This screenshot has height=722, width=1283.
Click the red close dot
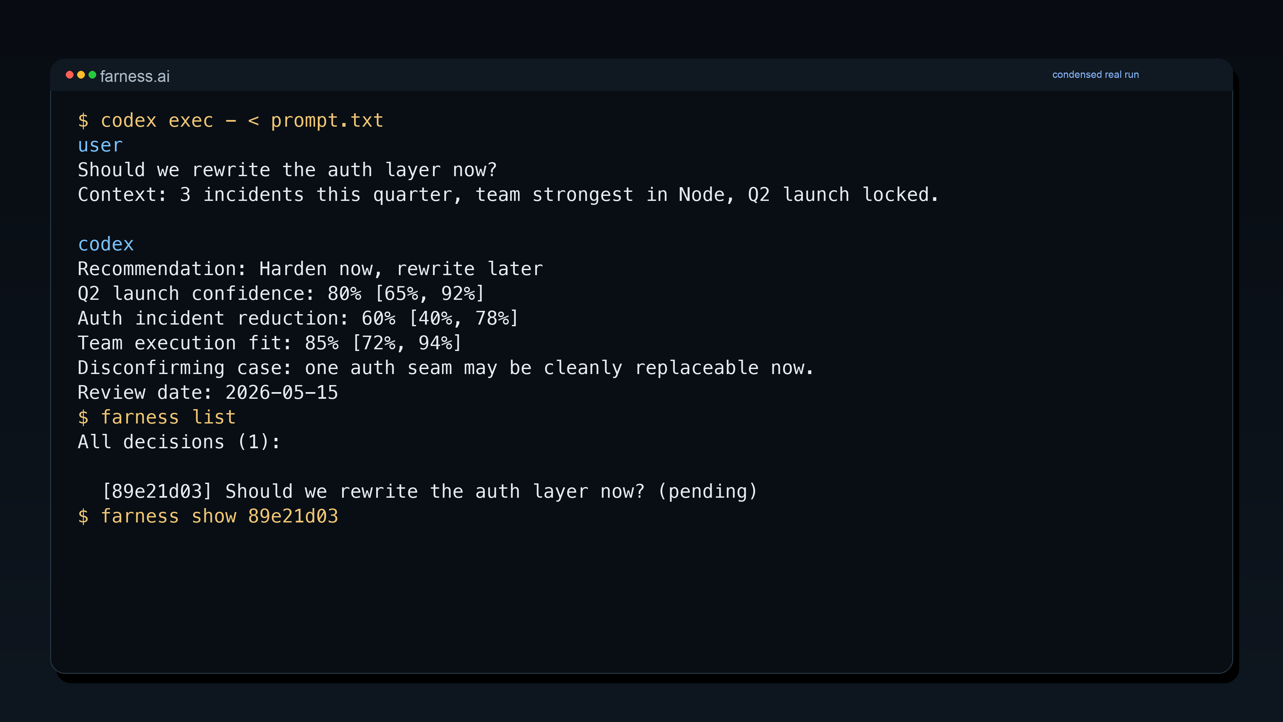tap(70, 75)
